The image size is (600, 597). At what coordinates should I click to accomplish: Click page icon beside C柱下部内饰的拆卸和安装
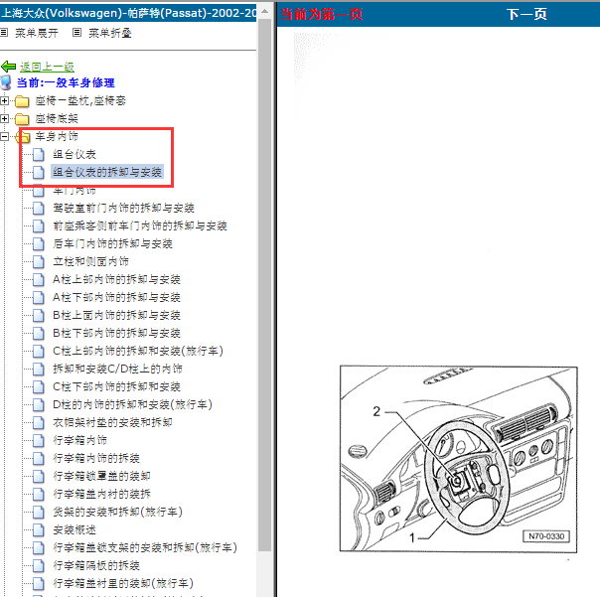39,386
